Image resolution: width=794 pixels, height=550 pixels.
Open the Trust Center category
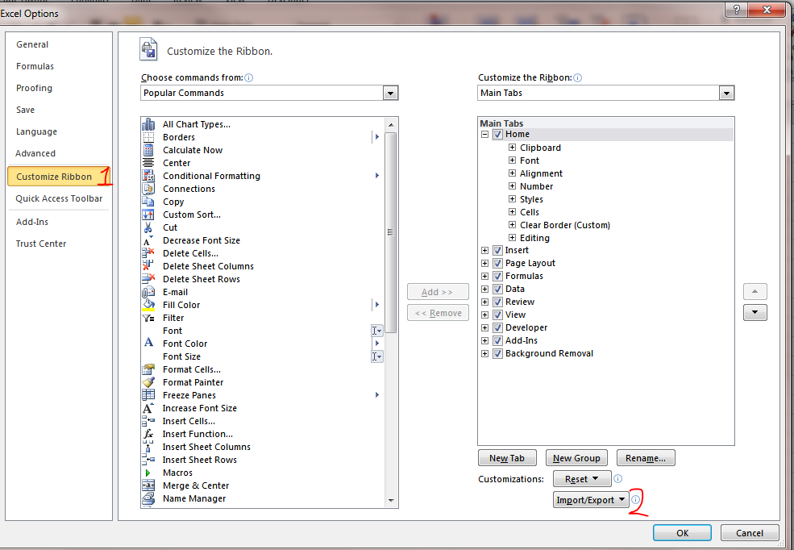click(41, 244)
